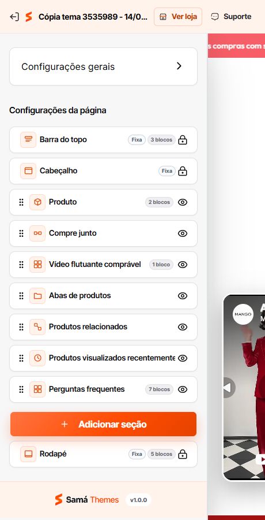This screenshot has width=265, height=520.
Task: Click the Vídeo flutuante comprável grid icon
Action: click(x=37, y=264)
